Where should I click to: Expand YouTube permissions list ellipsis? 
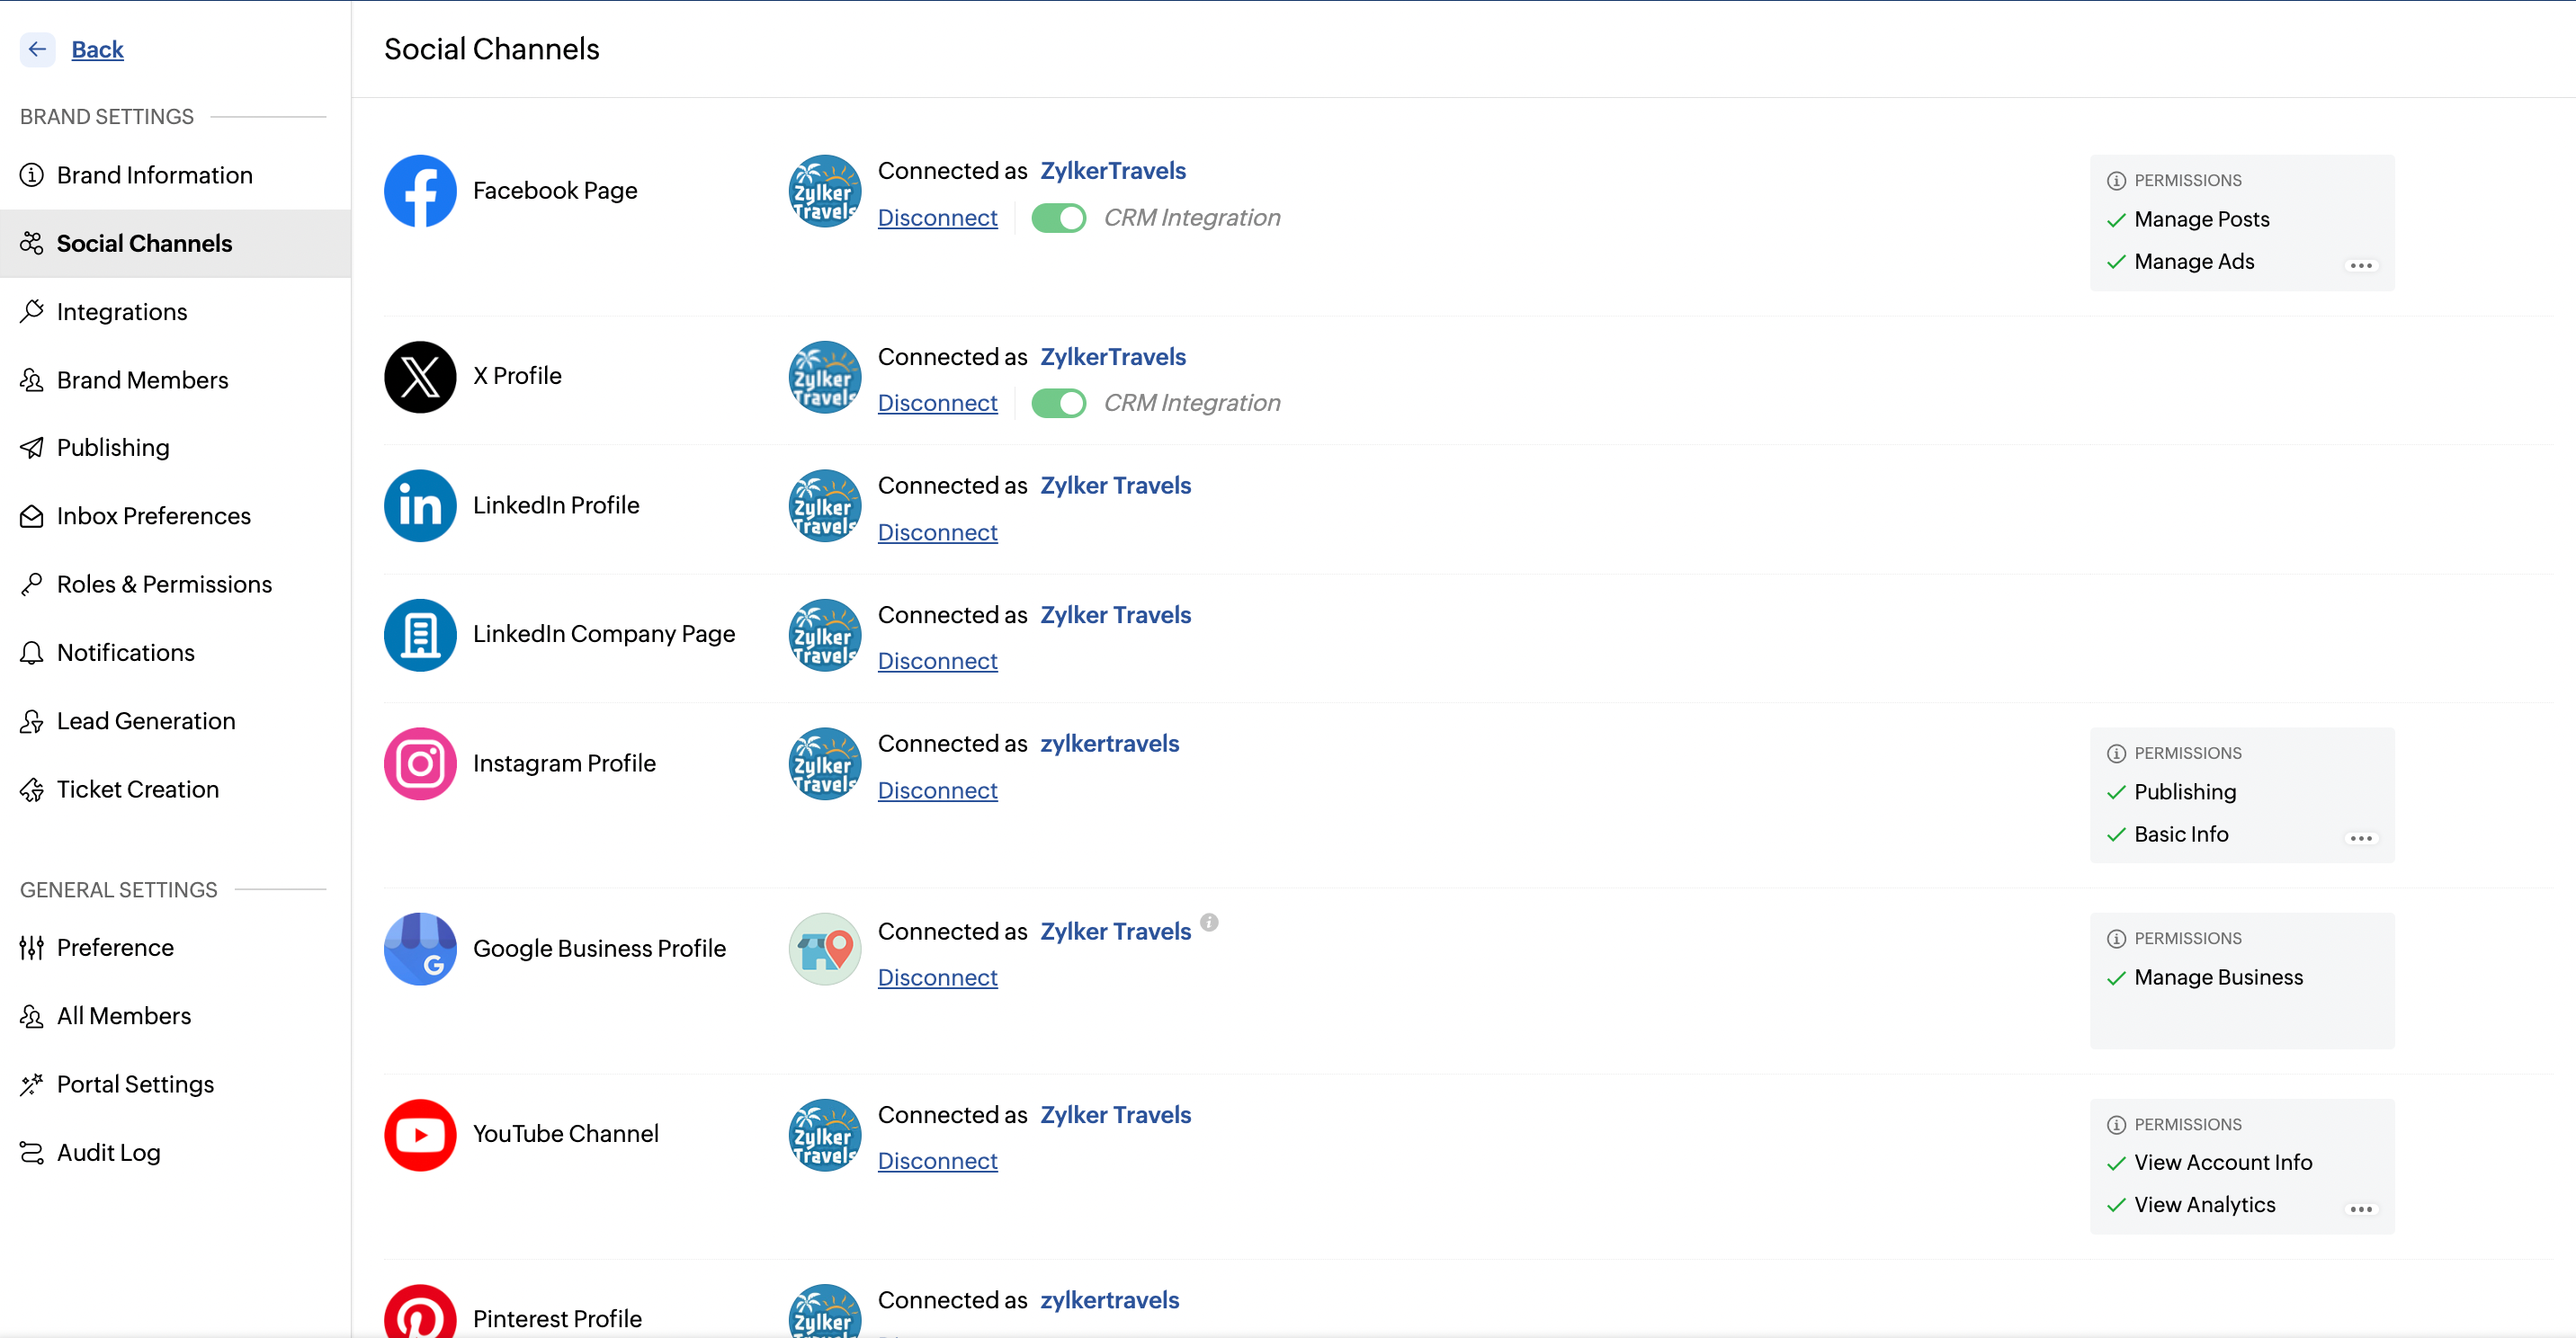click(x=2360, y=1209)
